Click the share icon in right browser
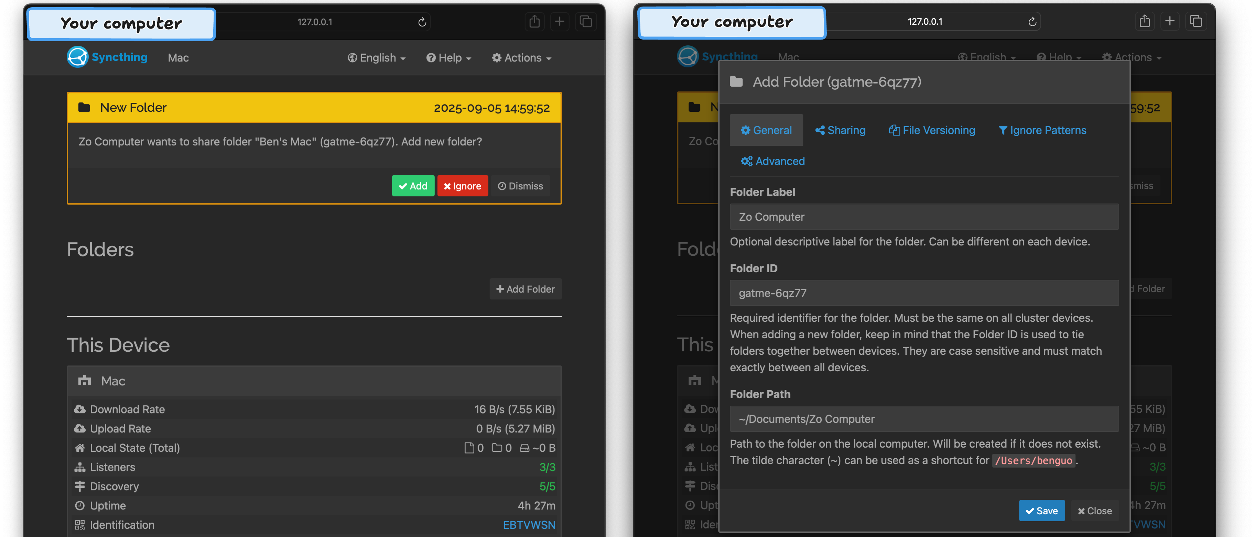 [x=1145, y=21]
